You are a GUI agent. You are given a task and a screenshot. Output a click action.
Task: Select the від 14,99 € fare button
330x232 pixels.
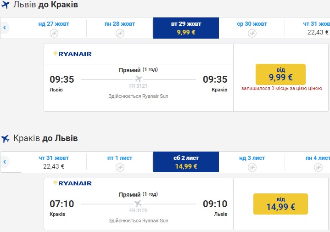point(280,204)
